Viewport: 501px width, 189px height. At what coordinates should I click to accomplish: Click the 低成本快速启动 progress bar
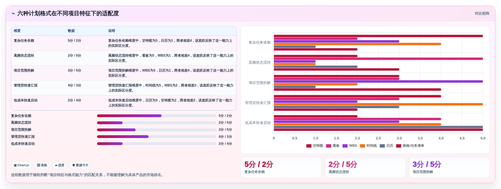pos(156,144)
